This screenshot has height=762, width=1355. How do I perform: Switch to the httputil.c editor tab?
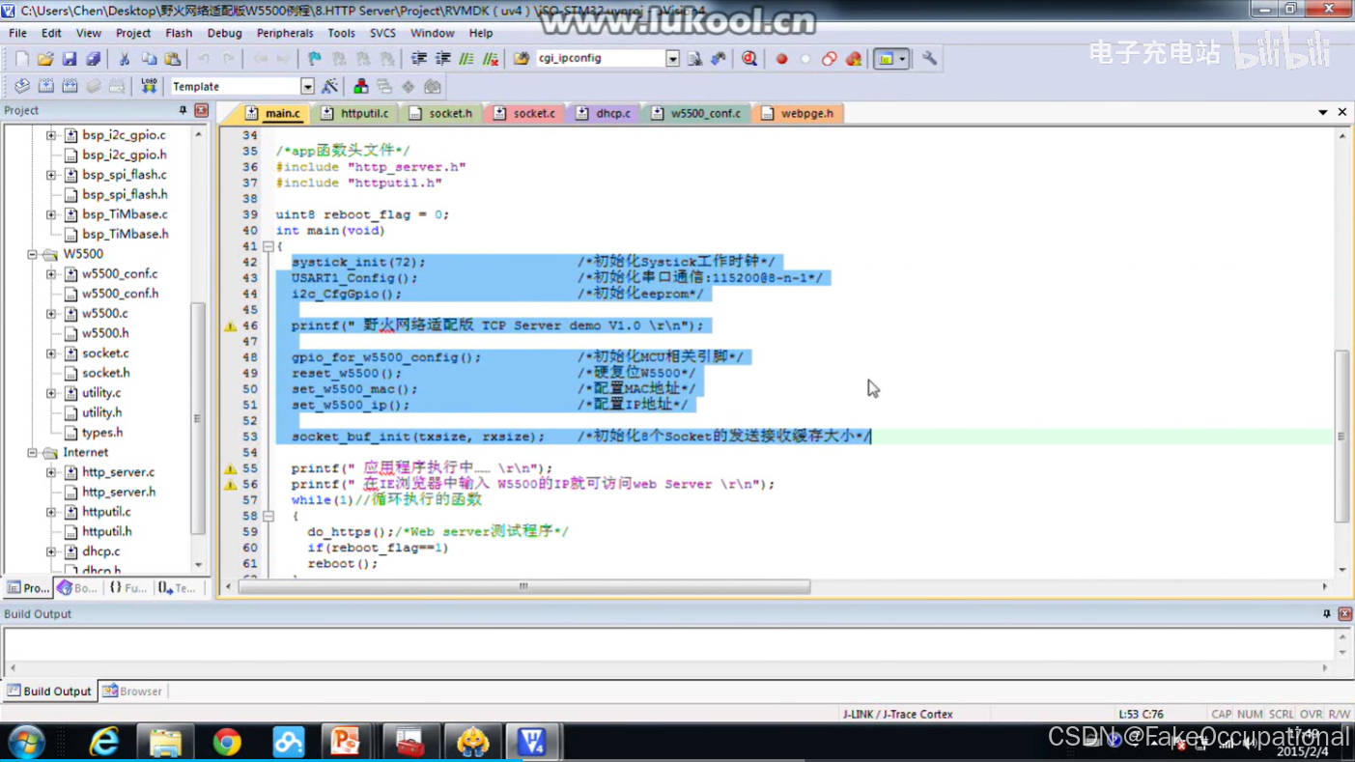[x=354, y=114]
